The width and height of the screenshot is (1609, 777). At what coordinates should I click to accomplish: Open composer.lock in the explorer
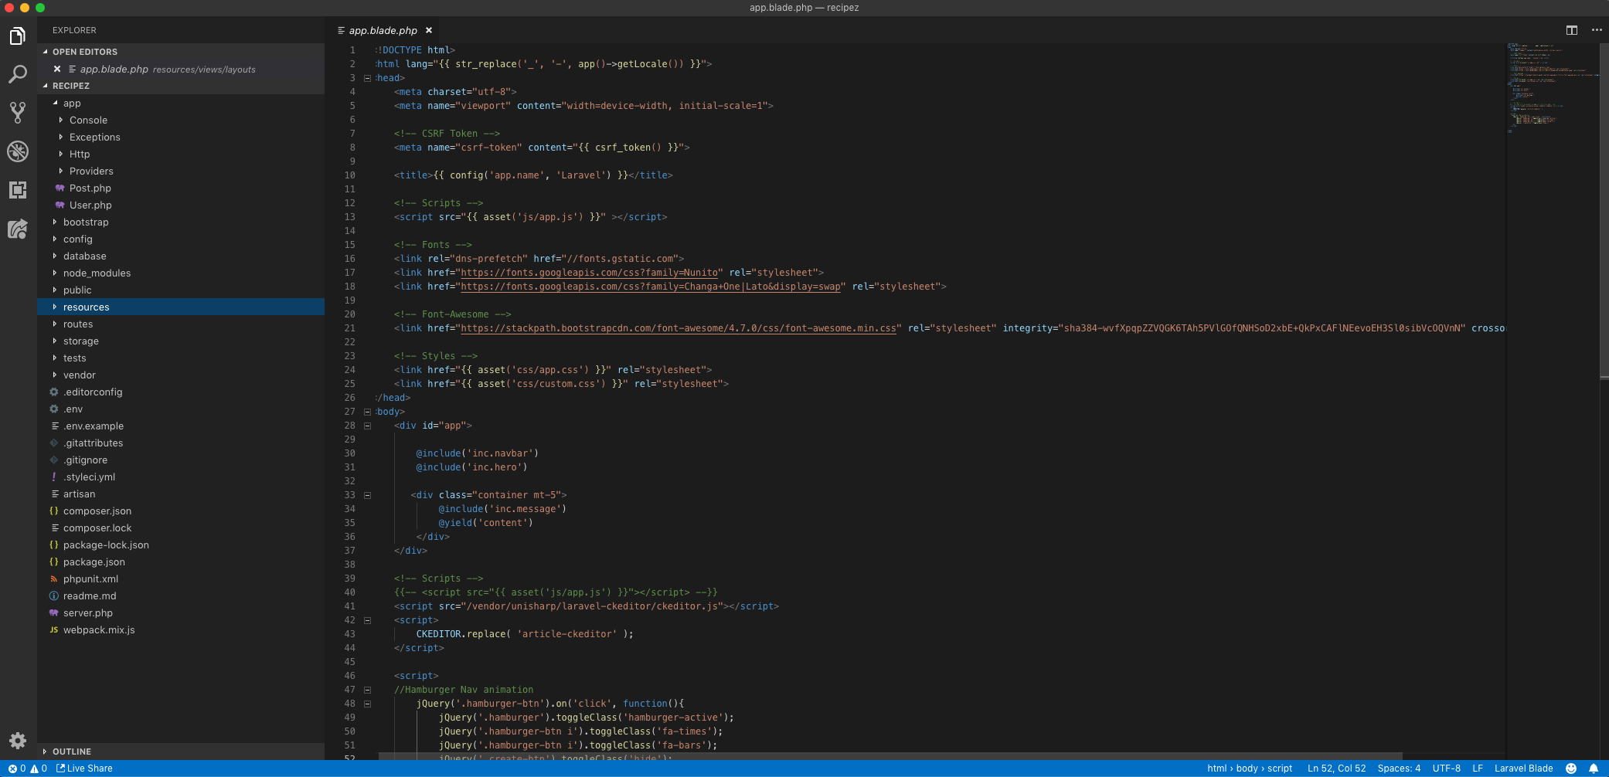click(181, 528)
